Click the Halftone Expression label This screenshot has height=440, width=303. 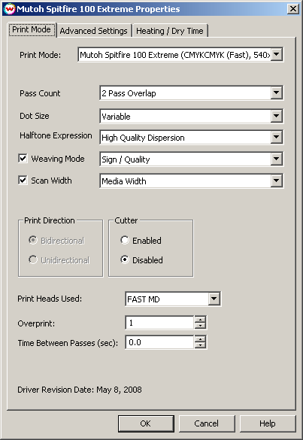coord(56,135)
